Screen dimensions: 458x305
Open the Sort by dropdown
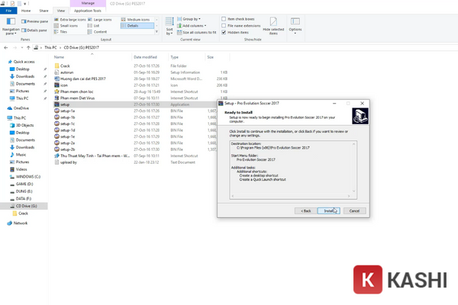[x=169, y=27]
